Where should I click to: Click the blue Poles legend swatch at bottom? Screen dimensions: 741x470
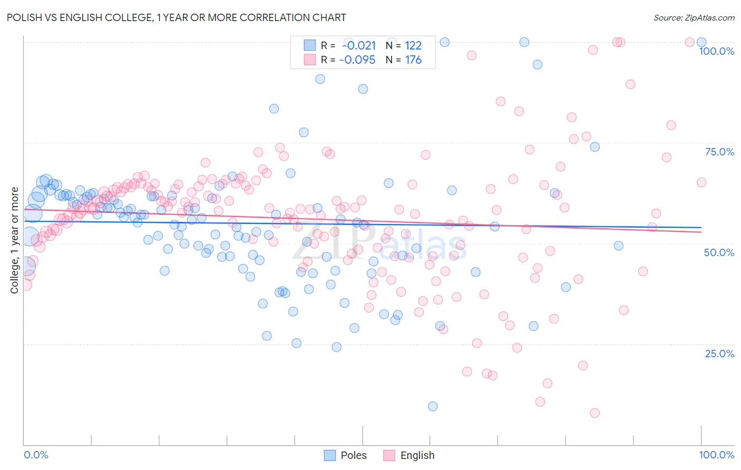click(330, 455)
